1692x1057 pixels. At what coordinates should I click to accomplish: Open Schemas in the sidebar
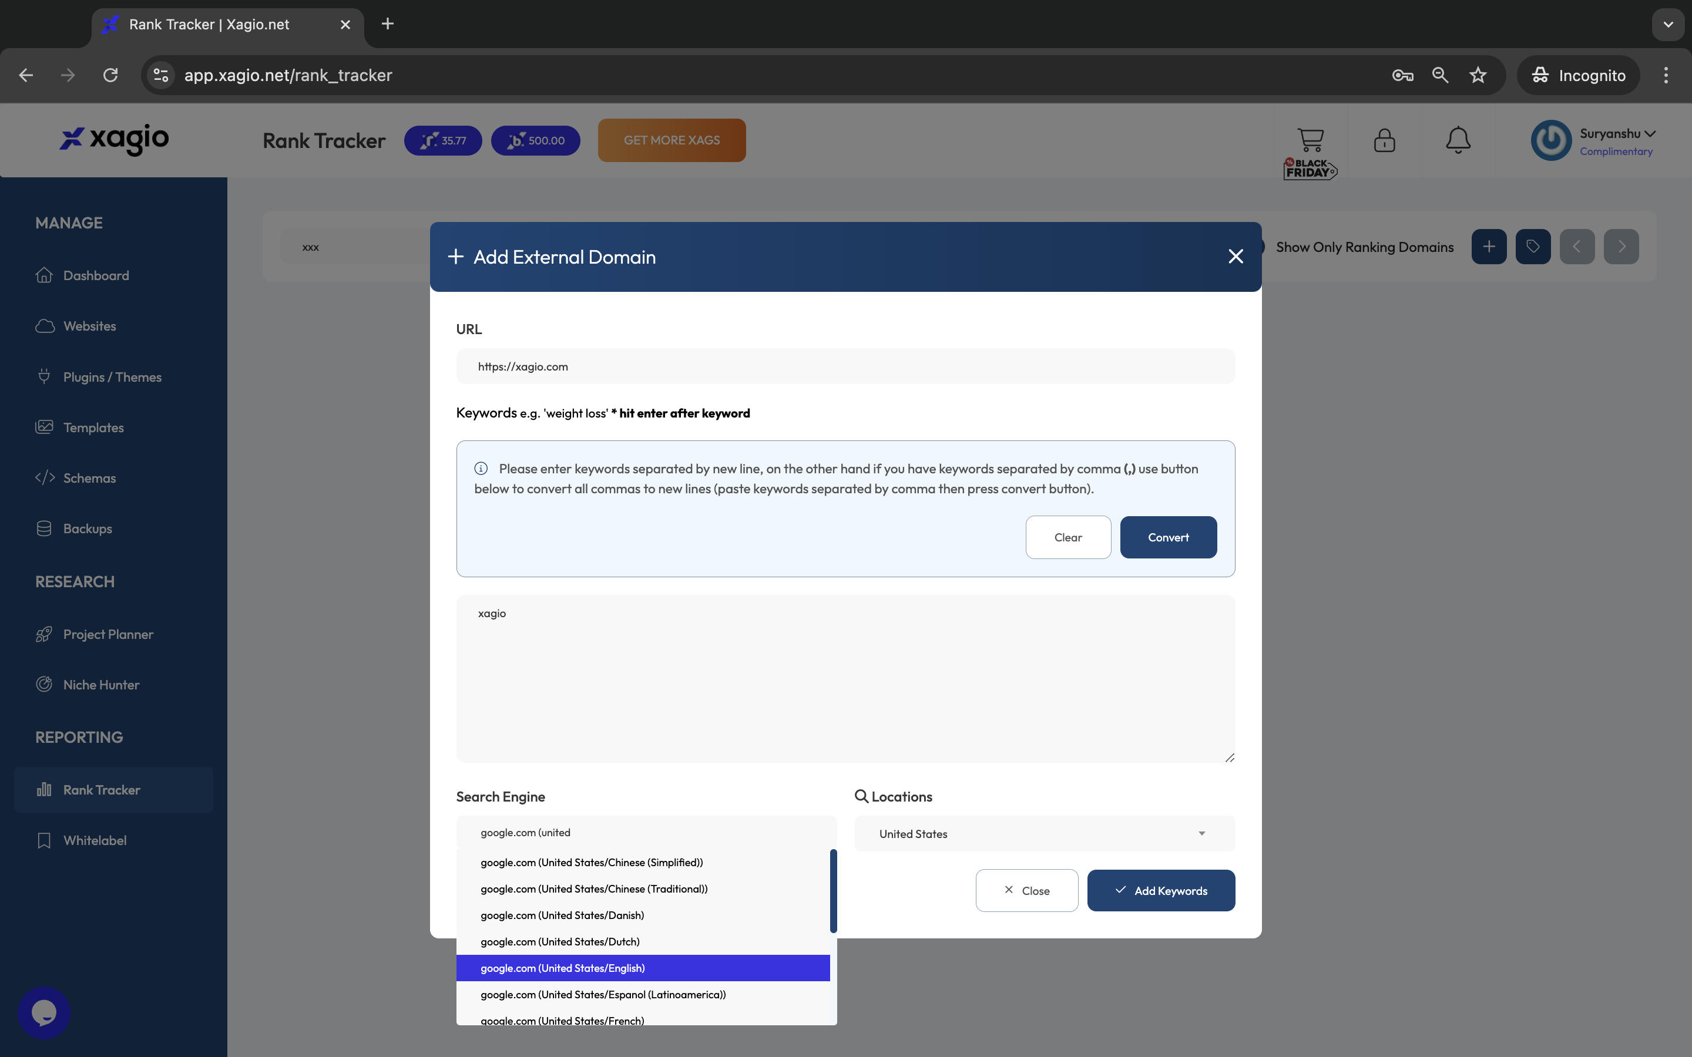(x=76, y=478)
